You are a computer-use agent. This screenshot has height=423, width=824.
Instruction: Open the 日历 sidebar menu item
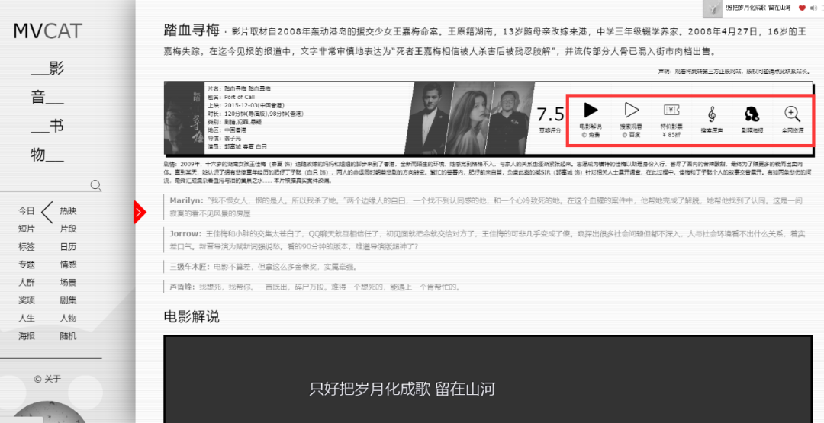coord(68,247)
